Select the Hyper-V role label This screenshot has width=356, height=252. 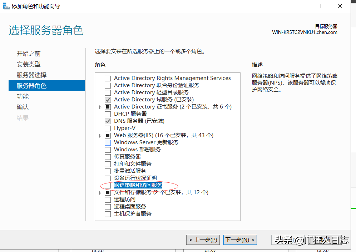click(125, 128)
